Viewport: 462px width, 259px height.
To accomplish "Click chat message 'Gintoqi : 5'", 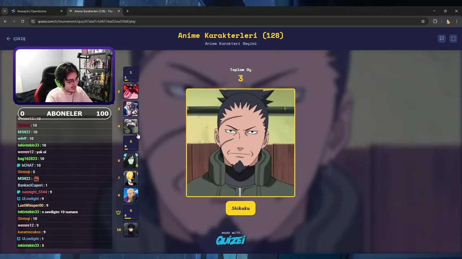I will pyautogui.click(x=26, y=172).
